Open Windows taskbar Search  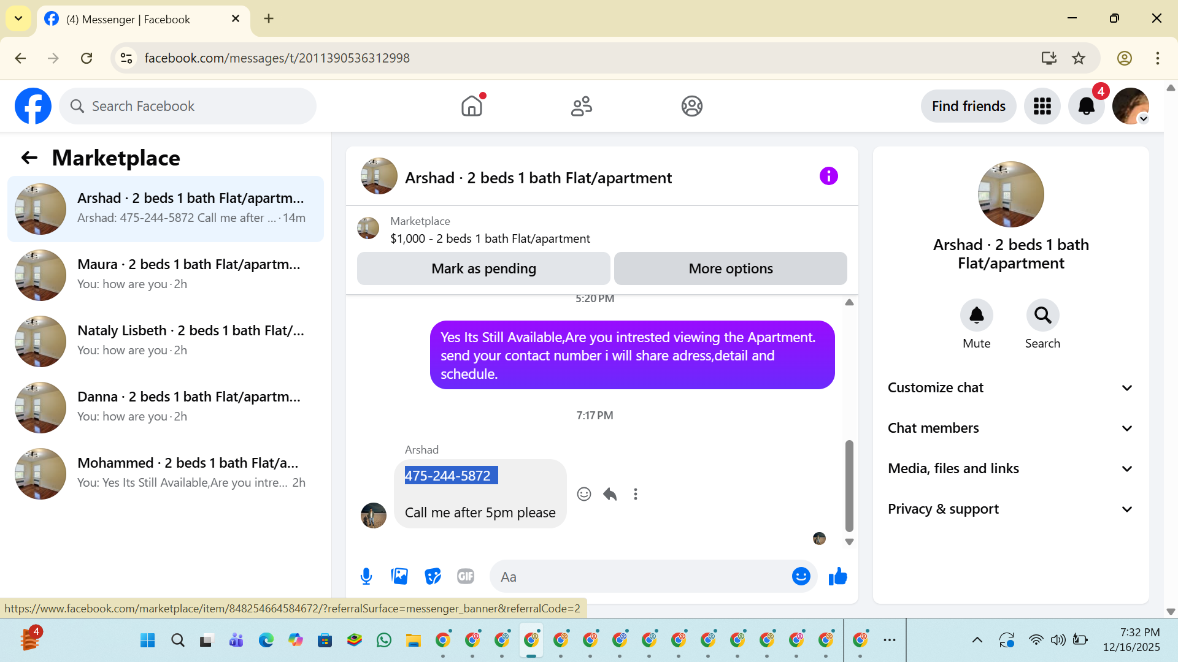click(x=177, y=641)
